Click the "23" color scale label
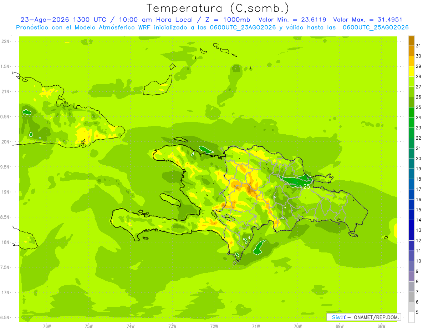Viewport: 428px width, 331px height. tap(419, 128)
